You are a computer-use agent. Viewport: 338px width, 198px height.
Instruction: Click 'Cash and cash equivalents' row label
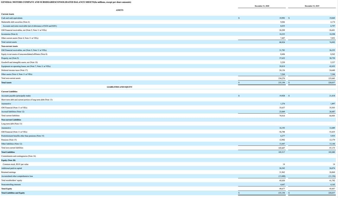tap(12, 18)
